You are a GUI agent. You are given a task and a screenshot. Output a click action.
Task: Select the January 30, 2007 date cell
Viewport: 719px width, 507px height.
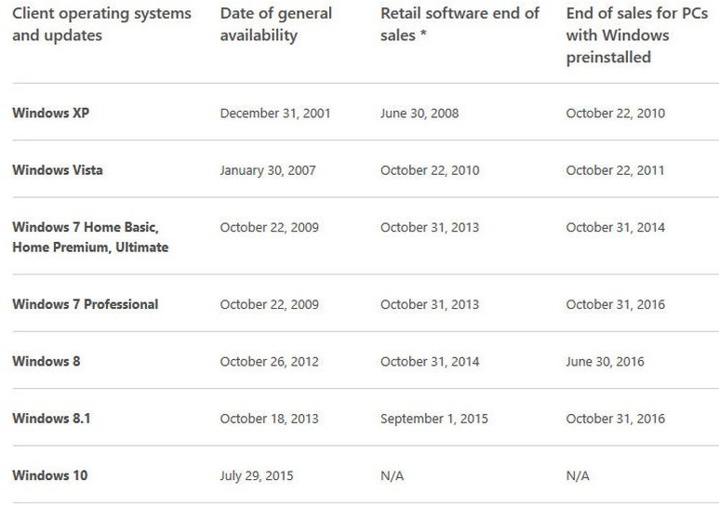click(x=268, y=170)
